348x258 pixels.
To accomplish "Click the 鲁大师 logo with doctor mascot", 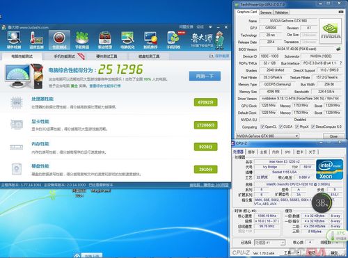I will [207, 40].
